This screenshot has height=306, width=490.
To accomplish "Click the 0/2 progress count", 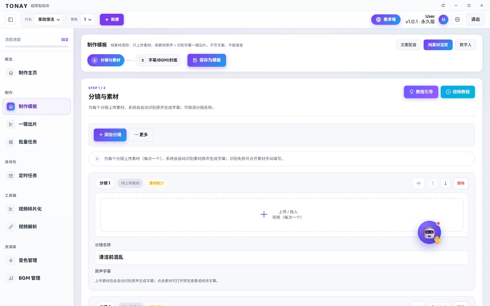I will click(x=65, y=40).
